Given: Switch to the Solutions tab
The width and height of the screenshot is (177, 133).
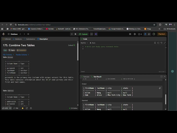Looking at the screenshot, I should [17, 39].
